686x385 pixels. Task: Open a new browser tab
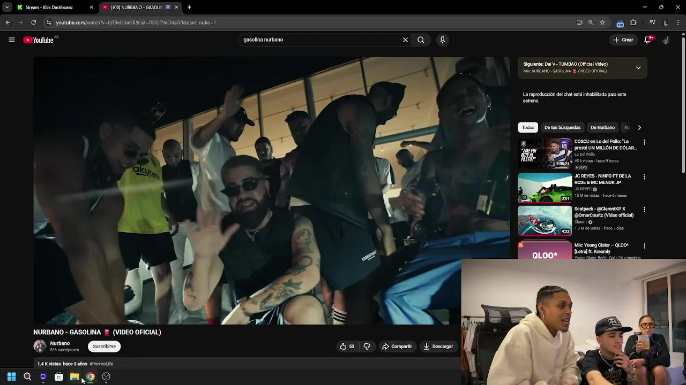tap(189, 7)
